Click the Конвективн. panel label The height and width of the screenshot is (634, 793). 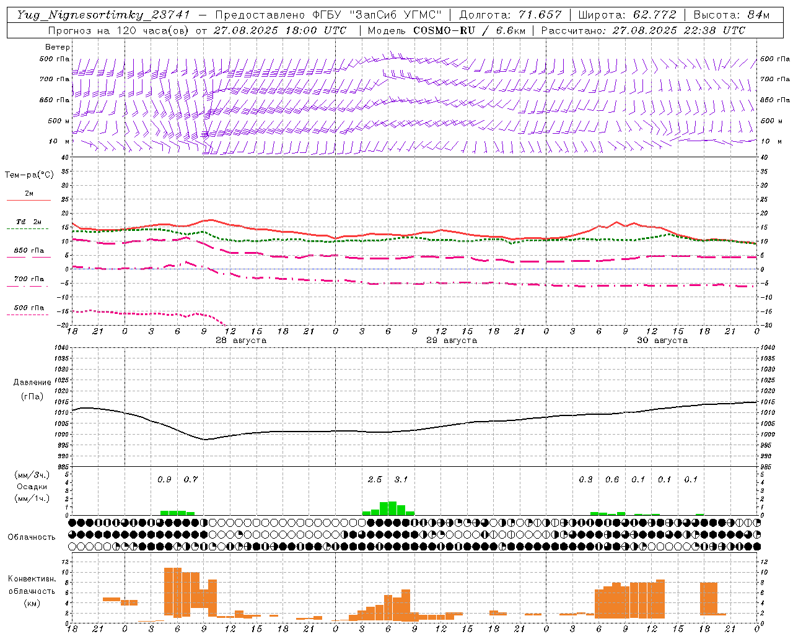click(32, 579)
